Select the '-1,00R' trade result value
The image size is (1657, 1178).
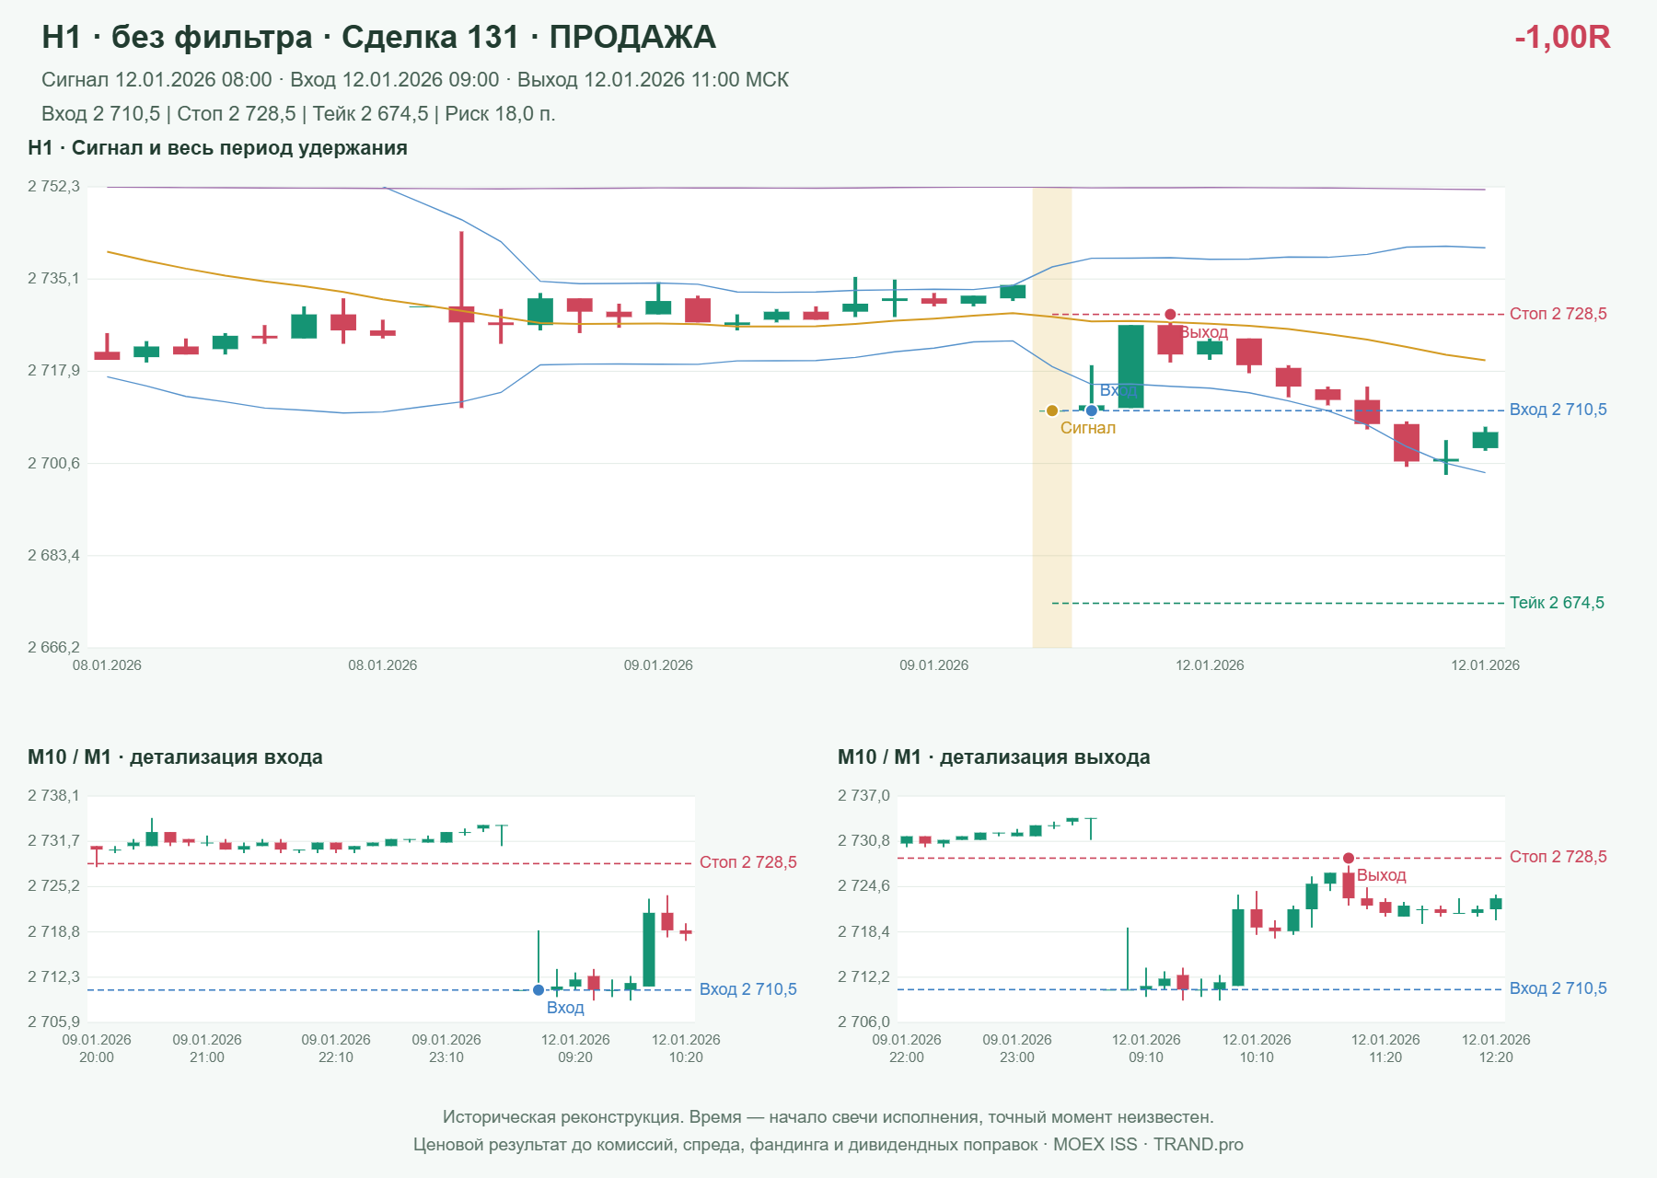point(1562,38)
